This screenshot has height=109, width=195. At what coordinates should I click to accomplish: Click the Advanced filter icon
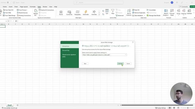pyautogui.click(x=116, y=15)
